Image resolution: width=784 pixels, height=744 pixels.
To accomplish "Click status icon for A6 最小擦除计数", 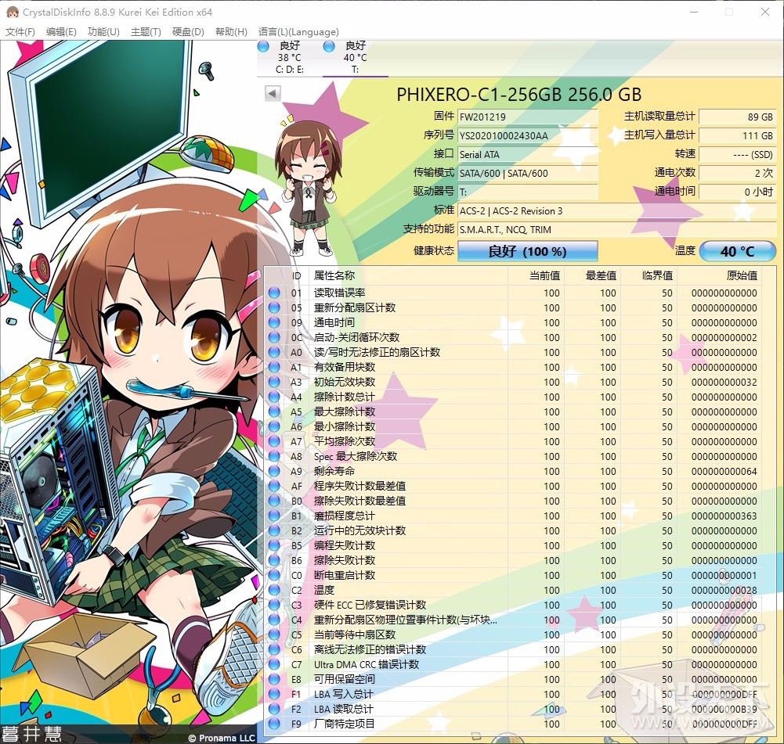I will coord(274,426).
